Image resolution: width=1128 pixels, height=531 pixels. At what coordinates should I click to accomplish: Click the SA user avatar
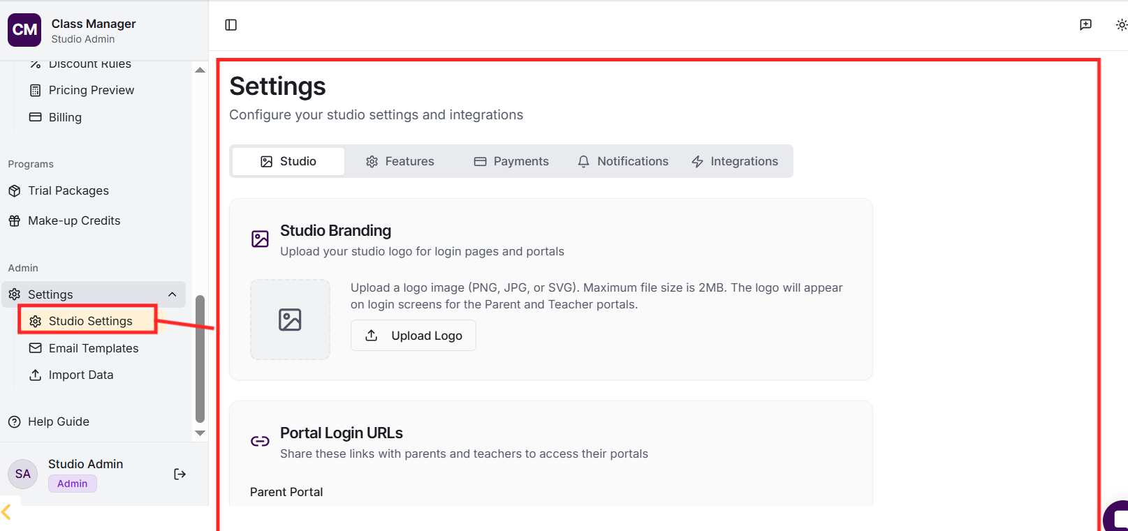point(23,474)
